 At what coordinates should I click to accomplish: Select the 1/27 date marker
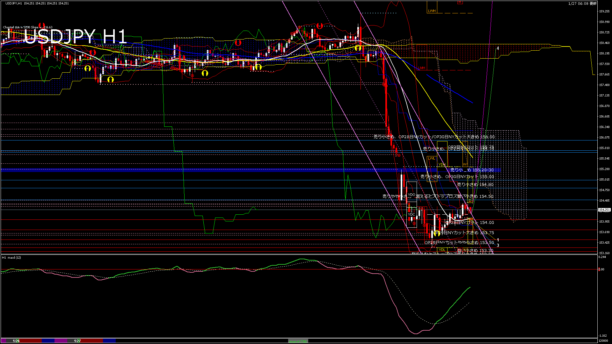coord(77,341)
